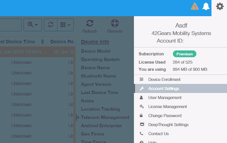Image resolution: width=227 pixels, height=143 pixels.
Task: Open the search magnifier dropdown
Action: 33,24
